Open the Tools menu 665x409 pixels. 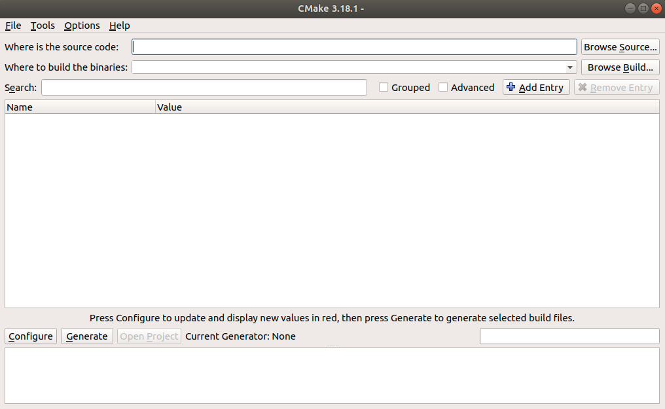point(43,26)
